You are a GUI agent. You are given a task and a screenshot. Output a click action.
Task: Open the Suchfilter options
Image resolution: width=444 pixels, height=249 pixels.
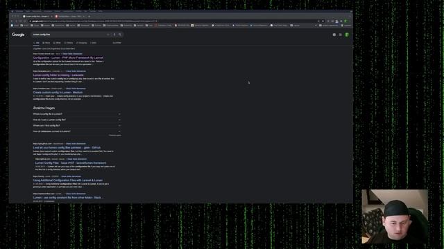117,43
